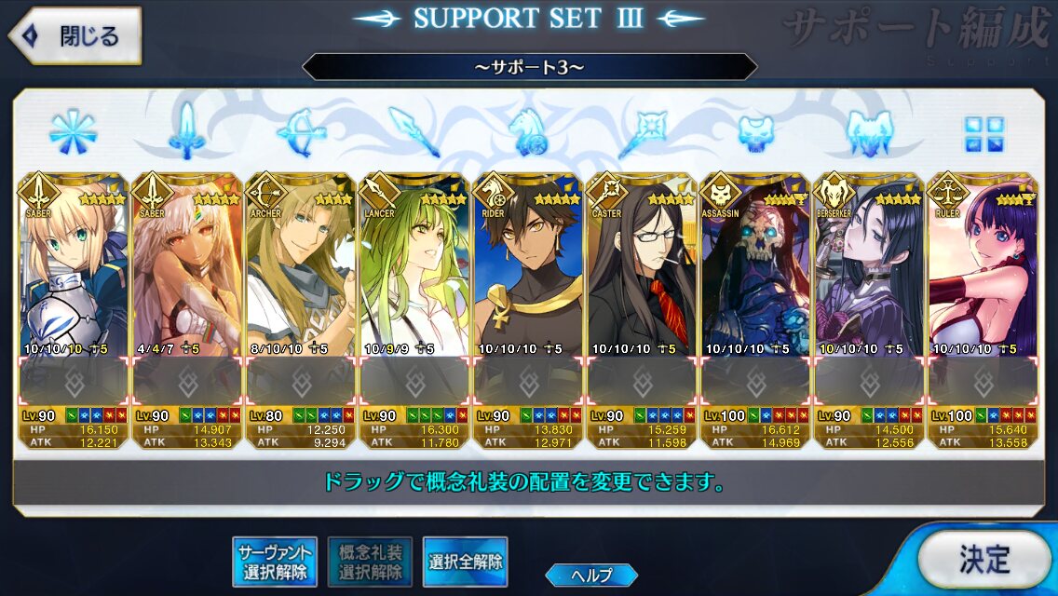Image resolution: width=1058 pixels, height=596 pixels.
Task: Confirm with the 決定 button
Action: (984, 559)
